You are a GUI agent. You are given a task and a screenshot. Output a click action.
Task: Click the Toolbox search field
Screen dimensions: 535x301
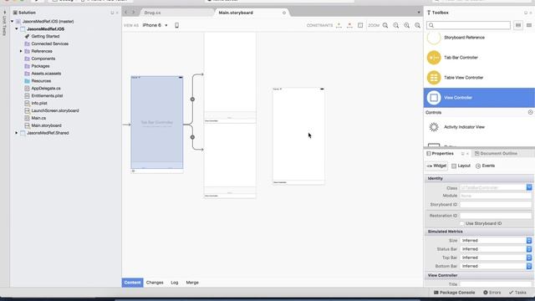(468, 25)
